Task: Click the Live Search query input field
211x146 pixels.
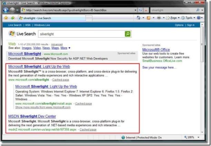Action: point(81,34)
